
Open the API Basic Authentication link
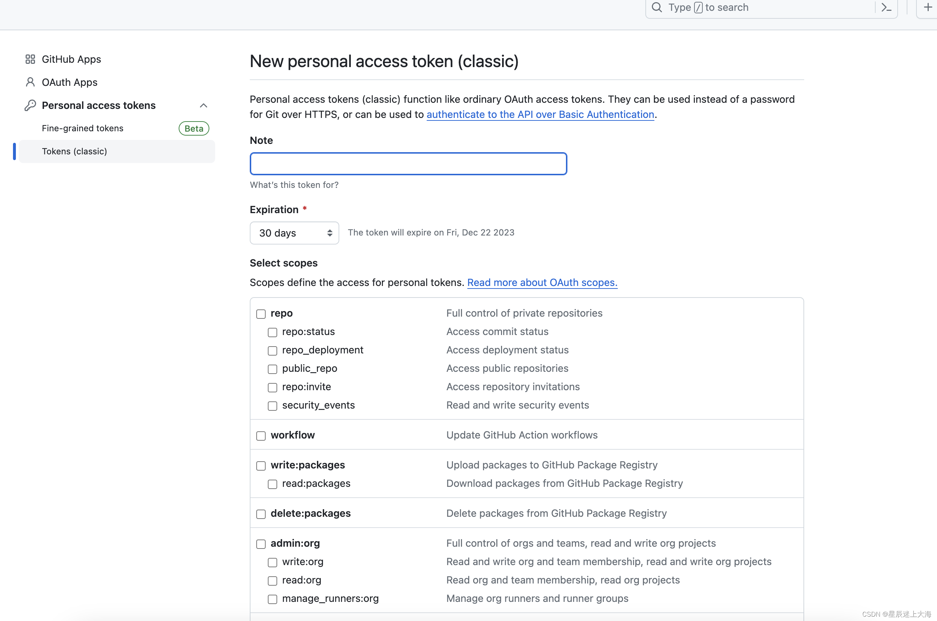540,114
